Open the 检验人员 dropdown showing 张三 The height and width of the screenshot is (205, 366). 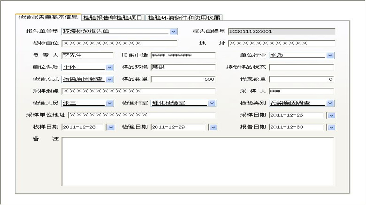tap(110, 103)
